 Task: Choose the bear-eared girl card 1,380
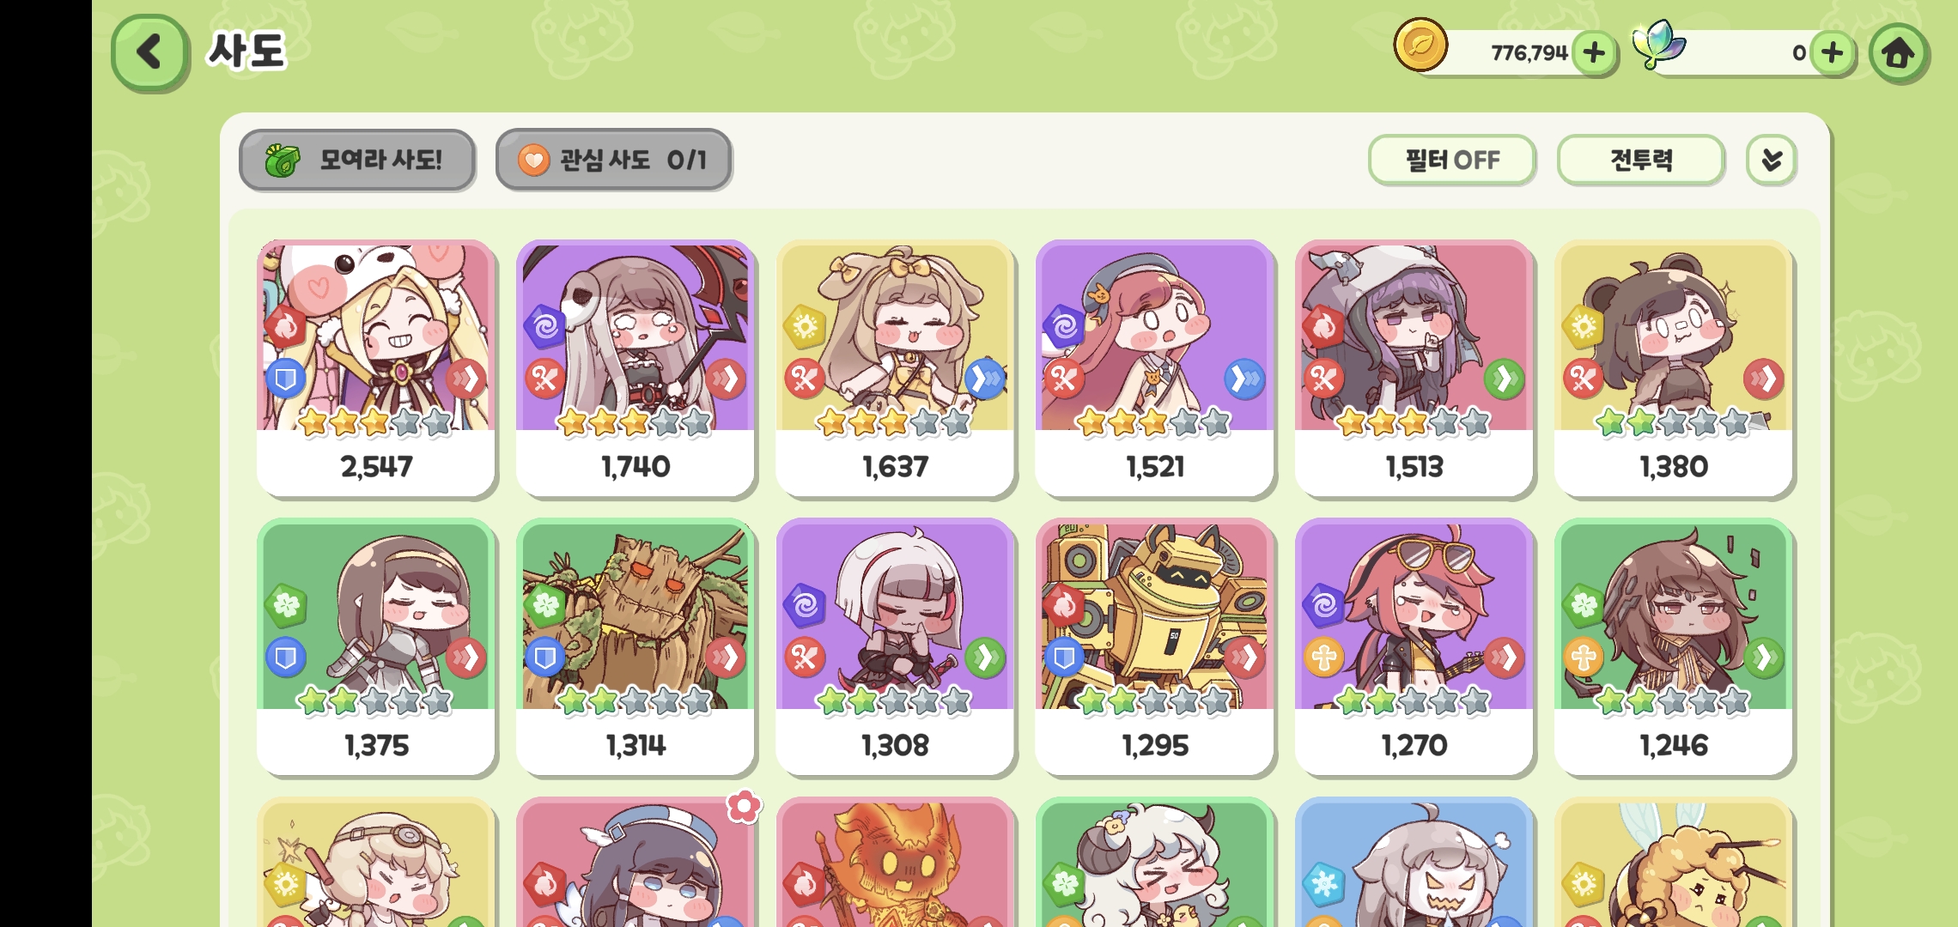(1674, 369)
